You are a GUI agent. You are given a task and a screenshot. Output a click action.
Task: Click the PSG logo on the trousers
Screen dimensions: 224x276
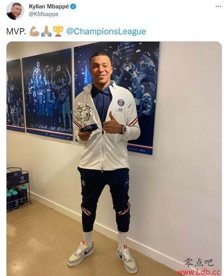83,183
